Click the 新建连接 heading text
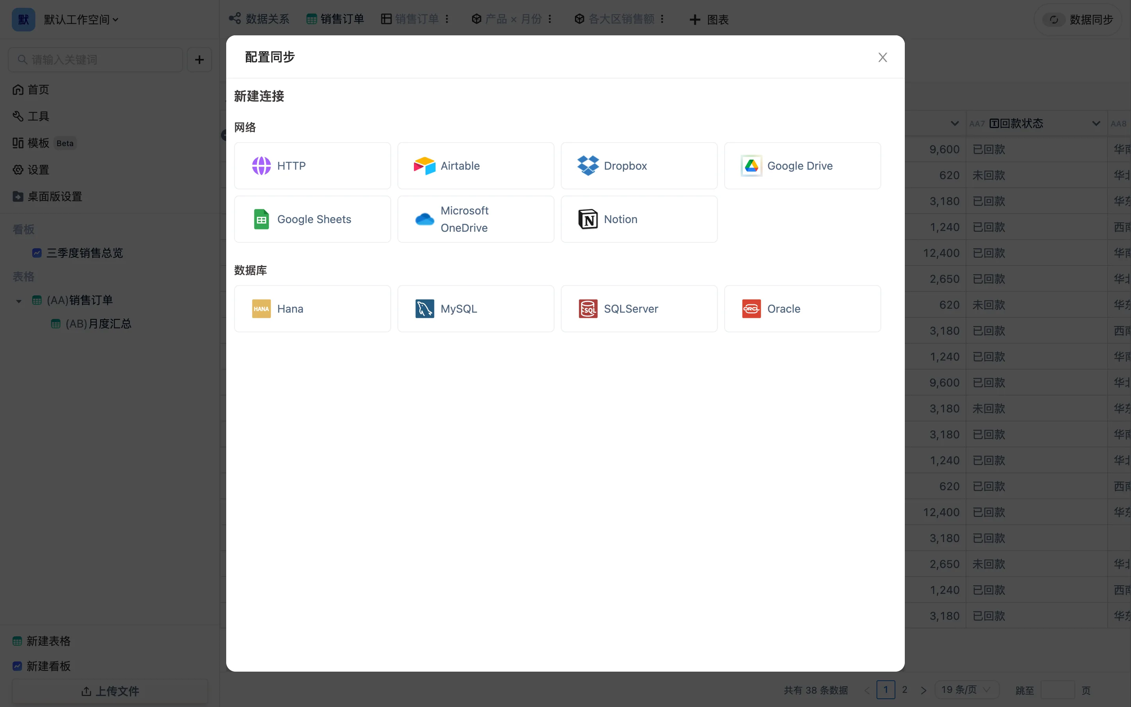Image resolution: width=1131 pixels, height=707 pixels. (259, 96)
